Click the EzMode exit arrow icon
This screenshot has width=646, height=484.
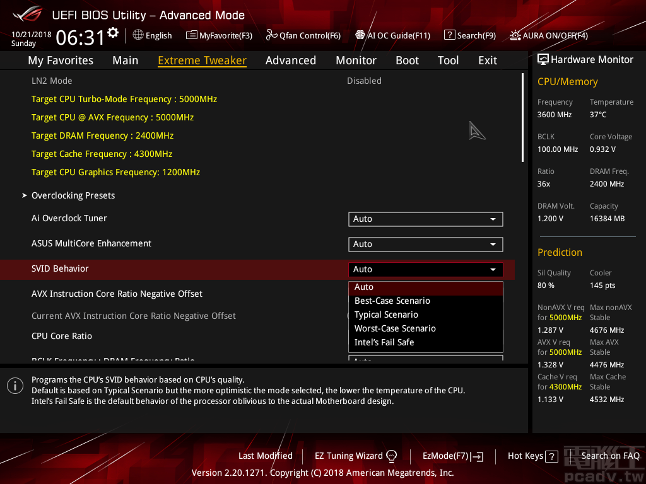click(478, 456)
